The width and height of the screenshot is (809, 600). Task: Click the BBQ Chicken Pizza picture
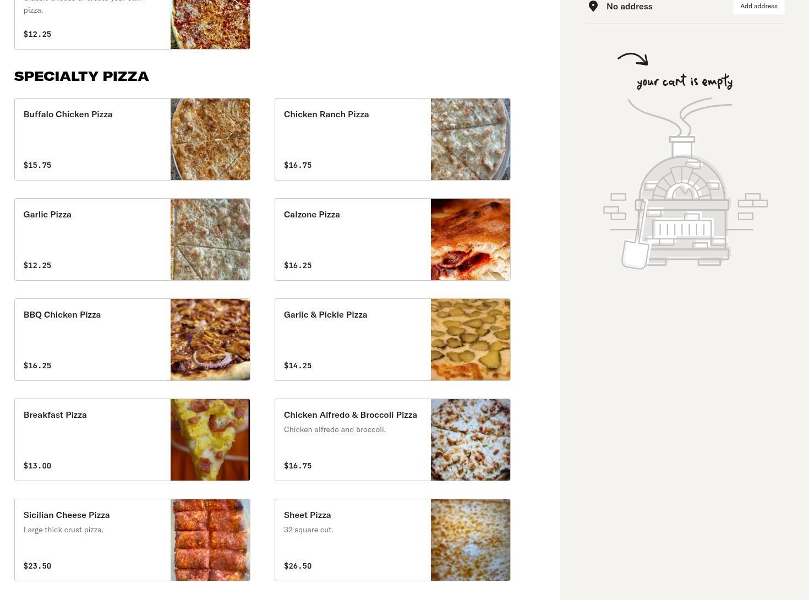coord(210,340)
